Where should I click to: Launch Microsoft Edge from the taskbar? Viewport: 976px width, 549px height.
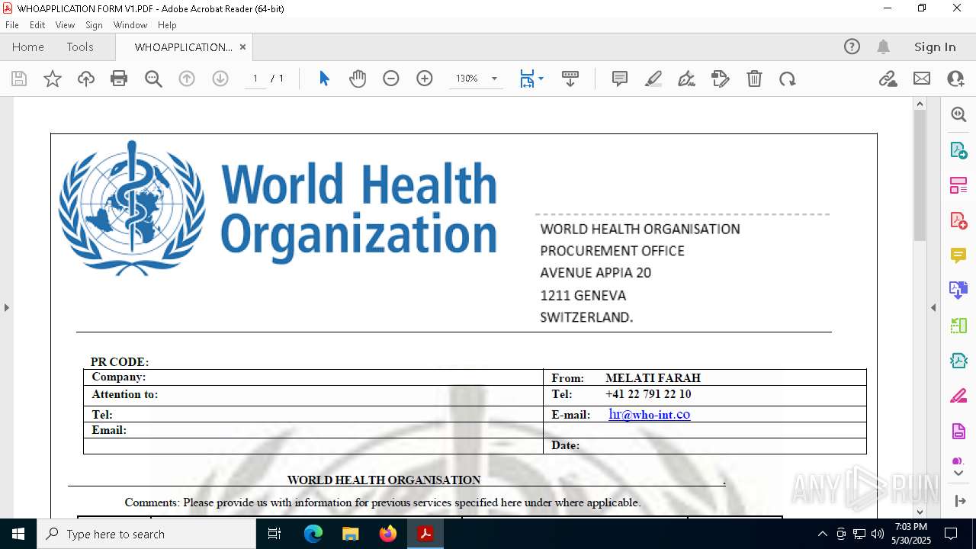point(313,534)
